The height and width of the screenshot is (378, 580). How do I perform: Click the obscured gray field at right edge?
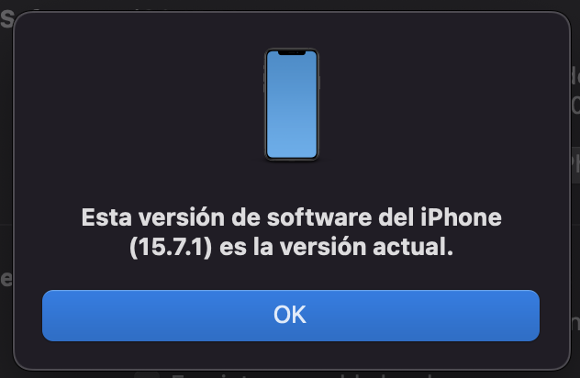[575, 164]
